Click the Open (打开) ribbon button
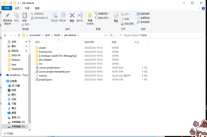 point(126,14)
